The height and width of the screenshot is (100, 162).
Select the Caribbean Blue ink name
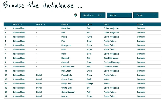[x=68, y=66]
